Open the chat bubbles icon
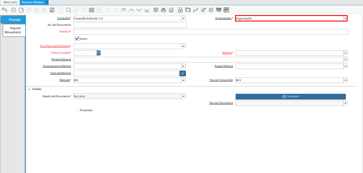363x173 pixels. [84, 10]
